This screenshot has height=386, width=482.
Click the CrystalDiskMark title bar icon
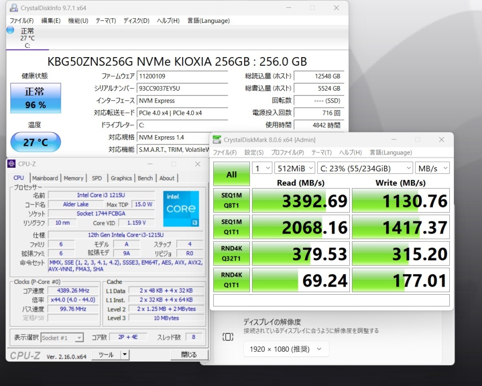tap(217, 140)
